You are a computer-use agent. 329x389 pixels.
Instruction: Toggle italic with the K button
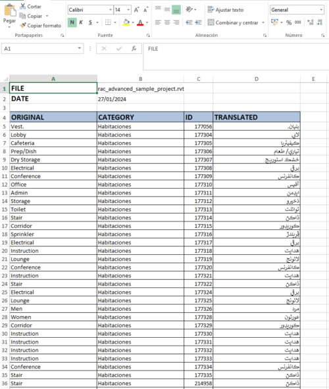tap(81, 22)
